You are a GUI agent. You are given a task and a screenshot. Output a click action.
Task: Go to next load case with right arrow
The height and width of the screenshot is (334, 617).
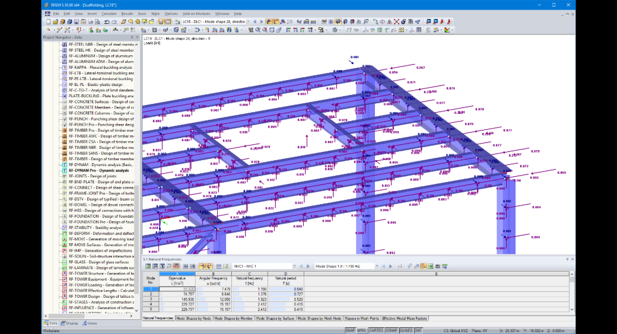coord(261,21)
